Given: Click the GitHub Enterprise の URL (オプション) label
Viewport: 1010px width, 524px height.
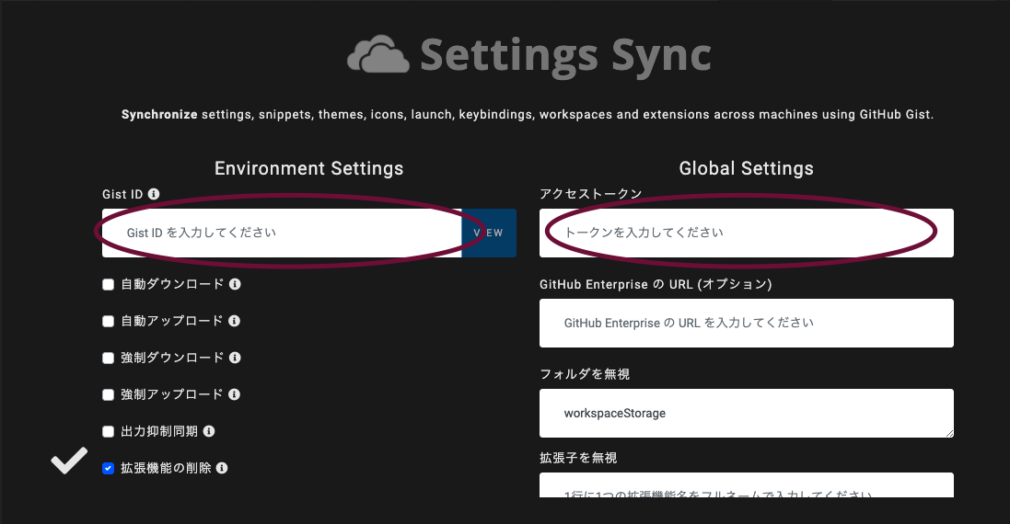Looking at the screenshot, I should [x=656, y=284].
